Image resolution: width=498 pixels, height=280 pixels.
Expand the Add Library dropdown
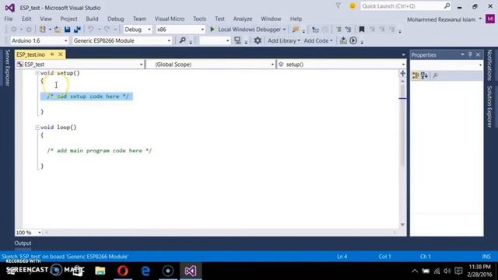[x=283, y=40]
